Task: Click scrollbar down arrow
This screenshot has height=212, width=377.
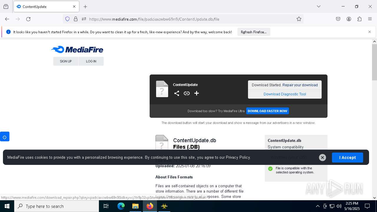Action: 374,198
